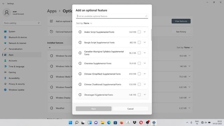
Task: Select Apps in the sidebar
Action: coord(22,55)
